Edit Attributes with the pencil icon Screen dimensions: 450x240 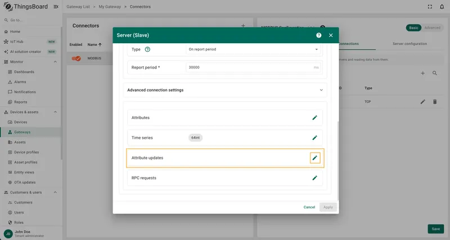click(315, 117)
